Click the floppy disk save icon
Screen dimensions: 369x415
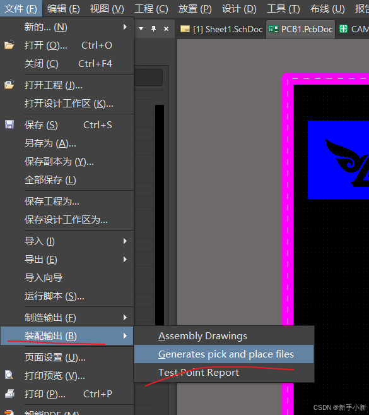[9, 124]
